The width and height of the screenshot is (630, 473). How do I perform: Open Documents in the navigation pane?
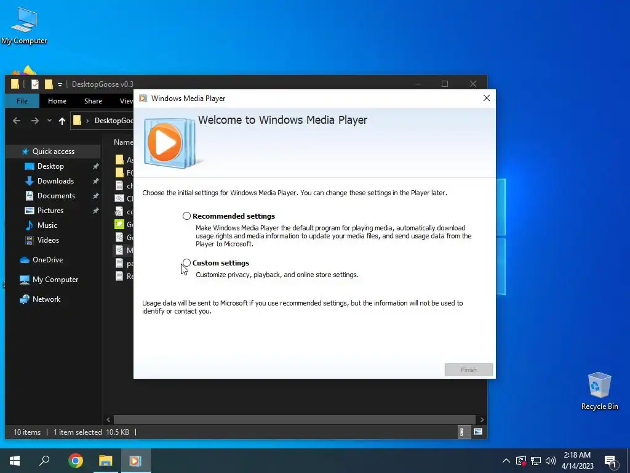[x=56, y=195]
